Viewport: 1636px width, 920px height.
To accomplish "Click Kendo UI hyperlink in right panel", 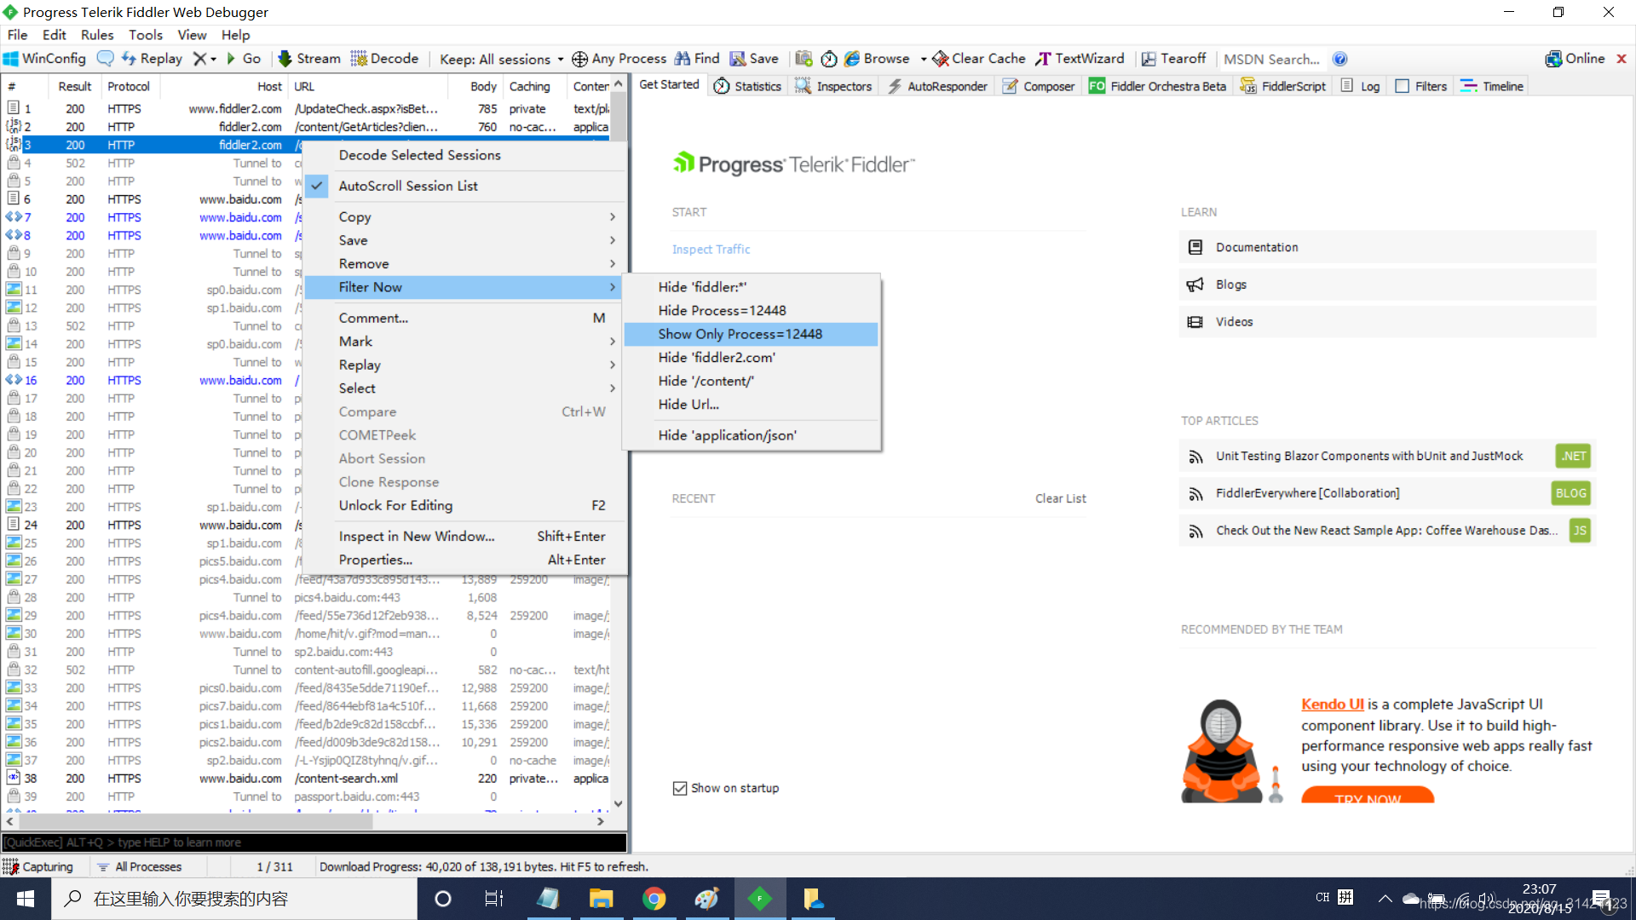I will click(1329, 703).
